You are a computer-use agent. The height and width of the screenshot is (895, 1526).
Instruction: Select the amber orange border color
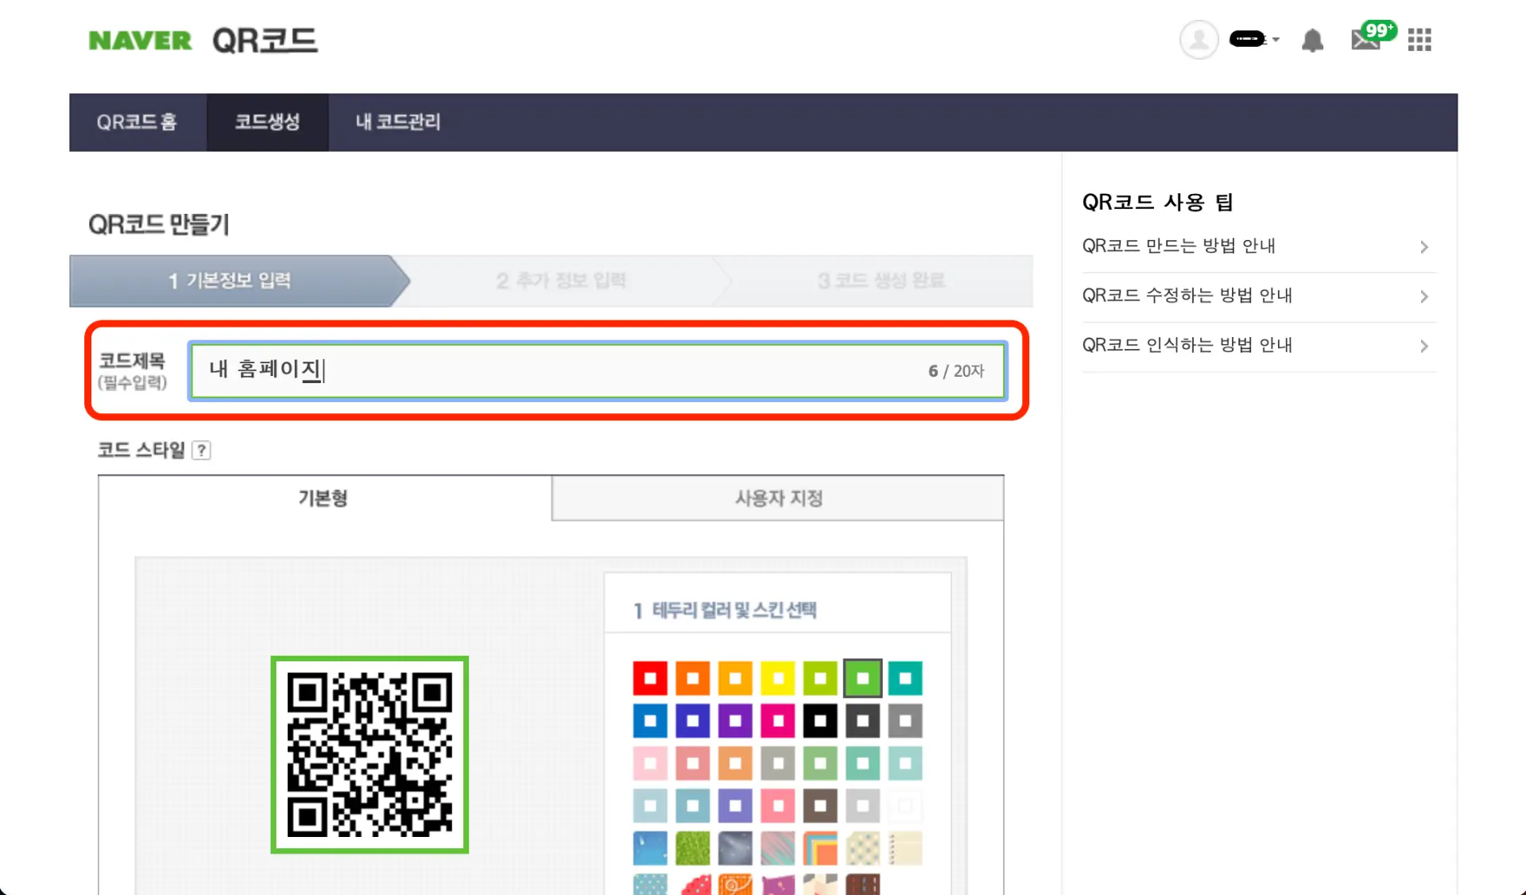click(x=735, y=679)
